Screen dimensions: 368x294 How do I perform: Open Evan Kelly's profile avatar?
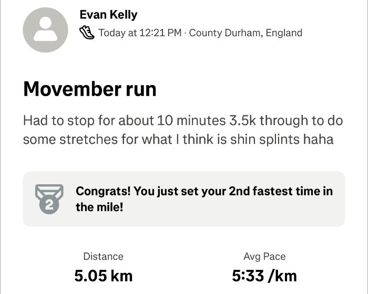click(x=46, y=30)
